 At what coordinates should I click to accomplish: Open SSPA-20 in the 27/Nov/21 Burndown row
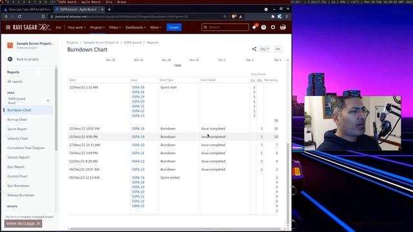point(138,145)
